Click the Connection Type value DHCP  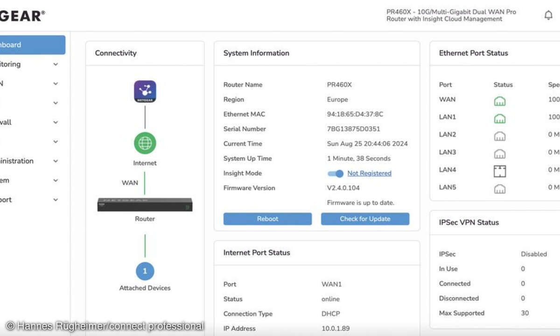coord(330,314)
